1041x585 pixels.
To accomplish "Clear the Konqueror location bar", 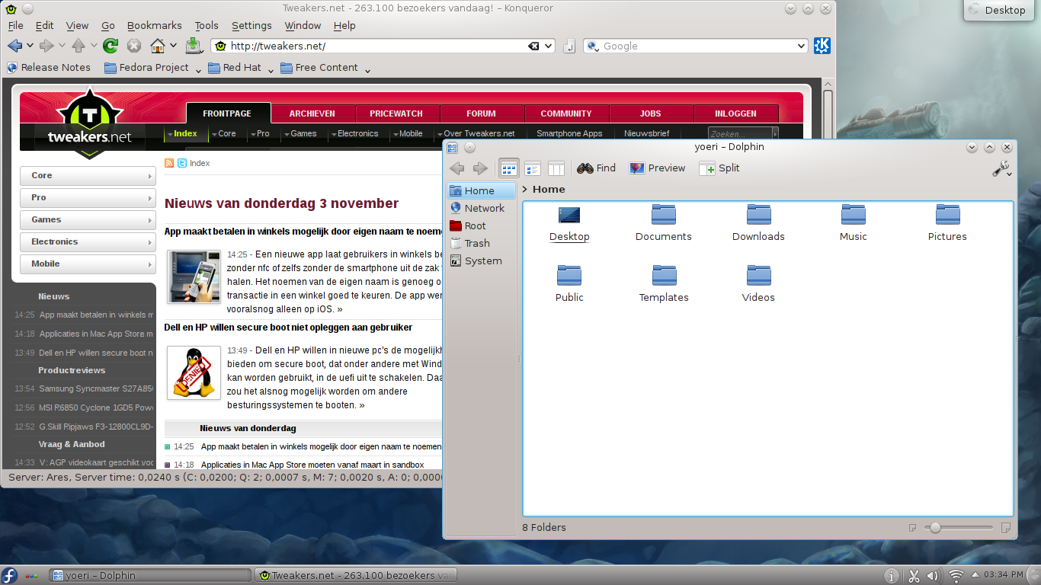I will (x=533, y=46).
